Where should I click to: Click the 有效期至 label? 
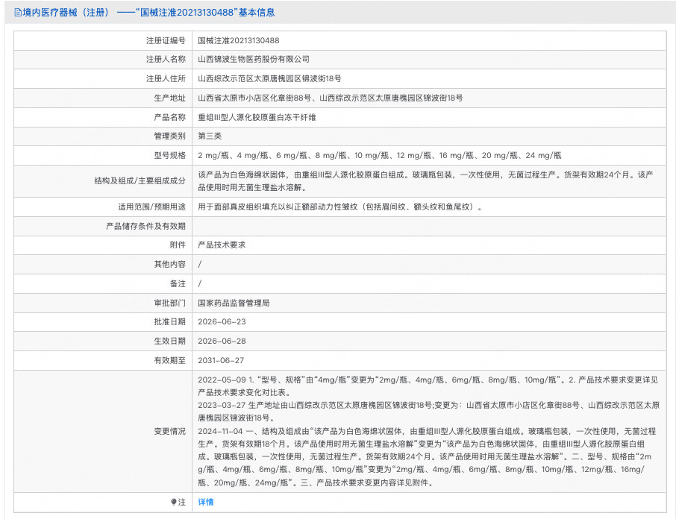(x=170, y=360)
